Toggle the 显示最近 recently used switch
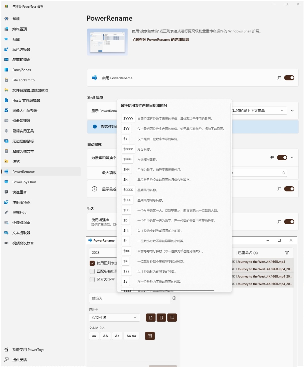Viewport: 304px width, 367px height. (289, 189)
